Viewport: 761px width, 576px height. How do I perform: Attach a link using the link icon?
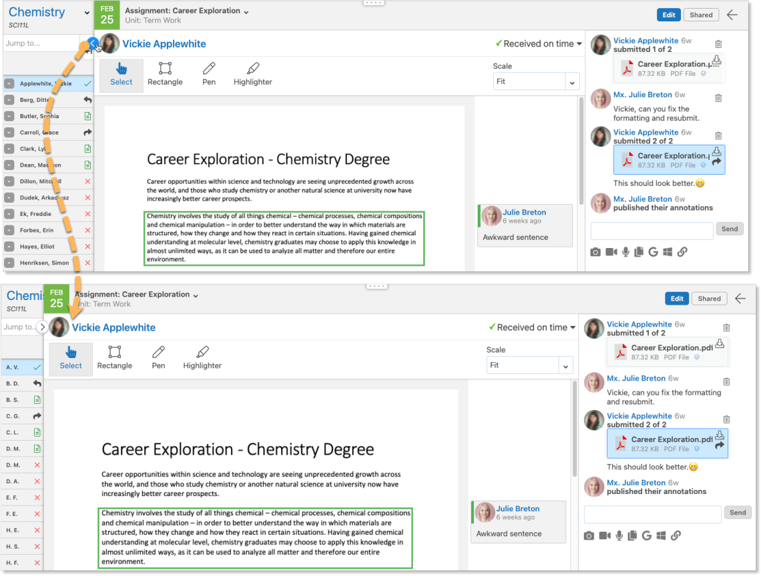click(682, 252)
